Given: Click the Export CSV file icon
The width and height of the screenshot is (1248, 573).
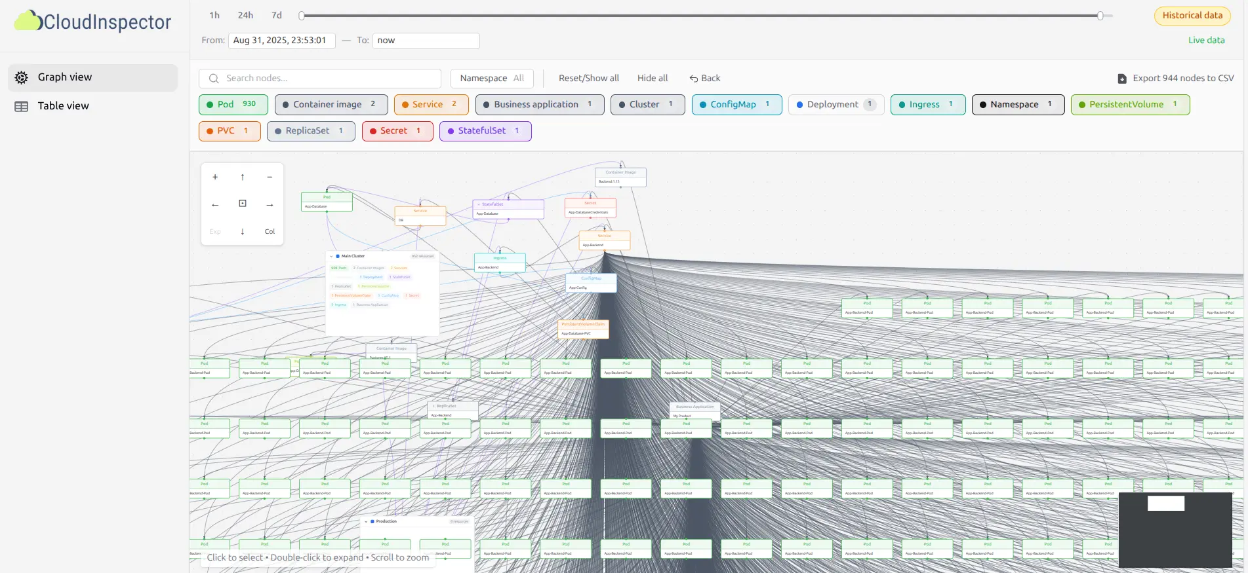Looking at the screenshot, I should (x=1122, y=79).
